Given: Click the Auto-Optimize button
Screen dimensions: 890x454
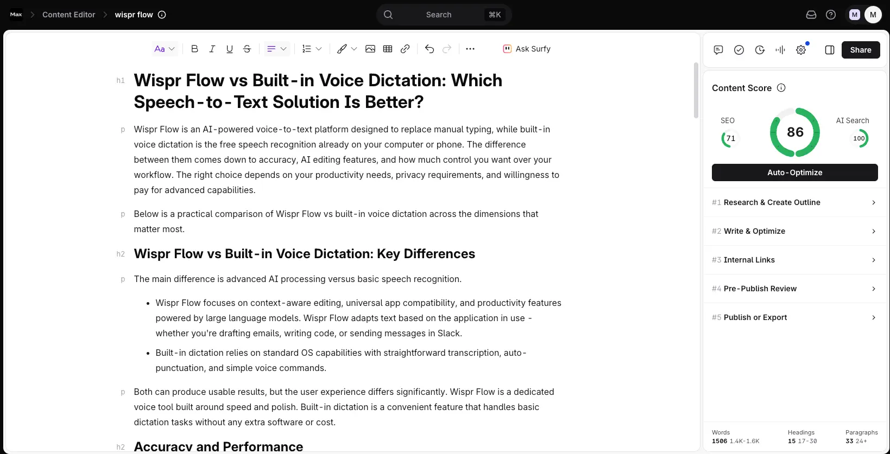Looking at the screenshot, I should (795, 172).
